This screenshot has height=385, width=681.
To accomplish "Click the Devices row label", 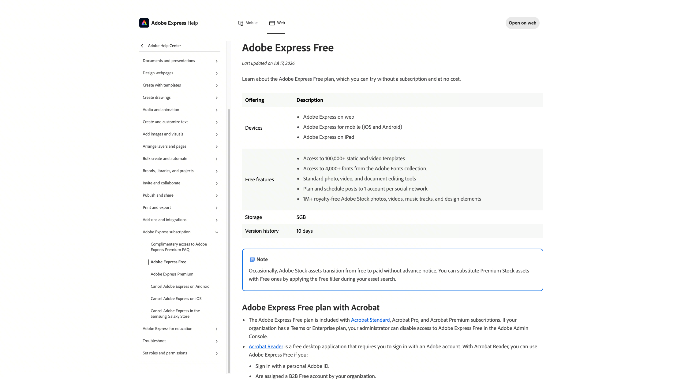I will tap(254, 128).
